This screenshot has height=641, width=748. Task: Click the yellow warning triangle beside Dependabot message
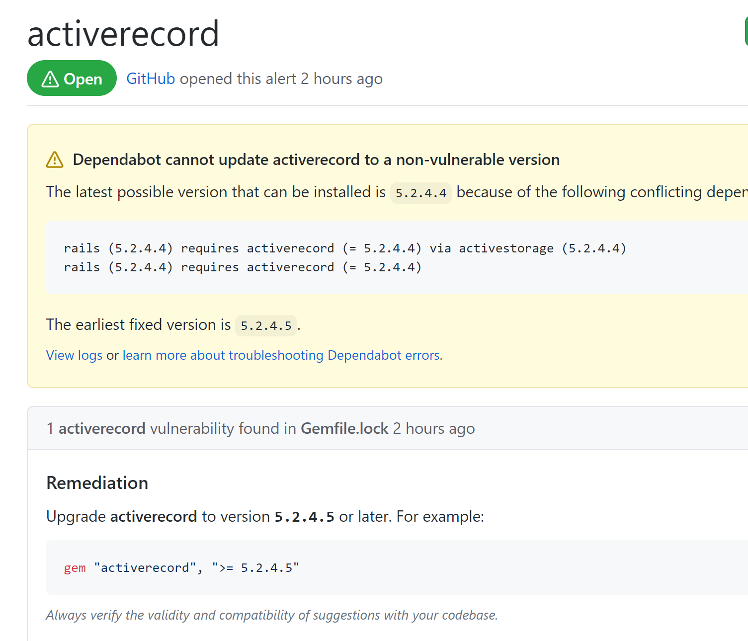(54, 159)
